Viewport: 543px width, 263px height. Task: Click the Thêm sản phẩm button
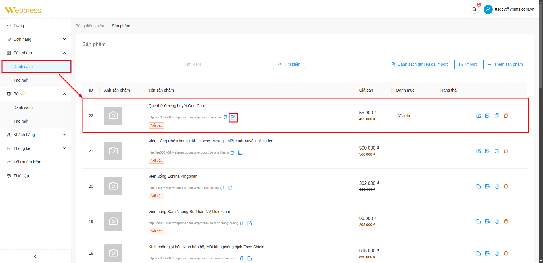click(x=505, y=64)
